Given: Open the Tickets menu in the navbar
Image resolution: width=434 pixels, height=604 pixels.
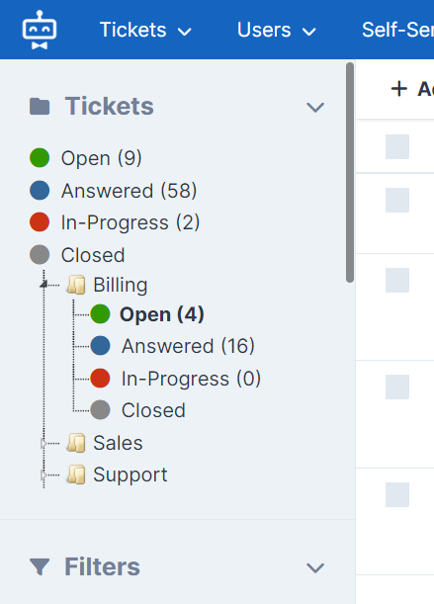Looking at the screenshot, I should pos(145,30).
